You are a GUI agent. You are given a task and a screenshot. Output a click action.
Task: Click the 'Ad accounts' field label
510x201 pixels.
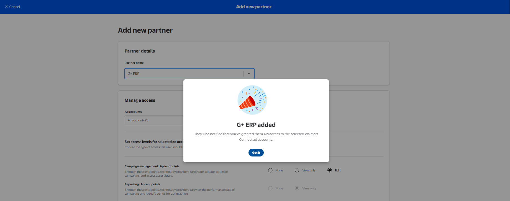click(x=133, y=112)
